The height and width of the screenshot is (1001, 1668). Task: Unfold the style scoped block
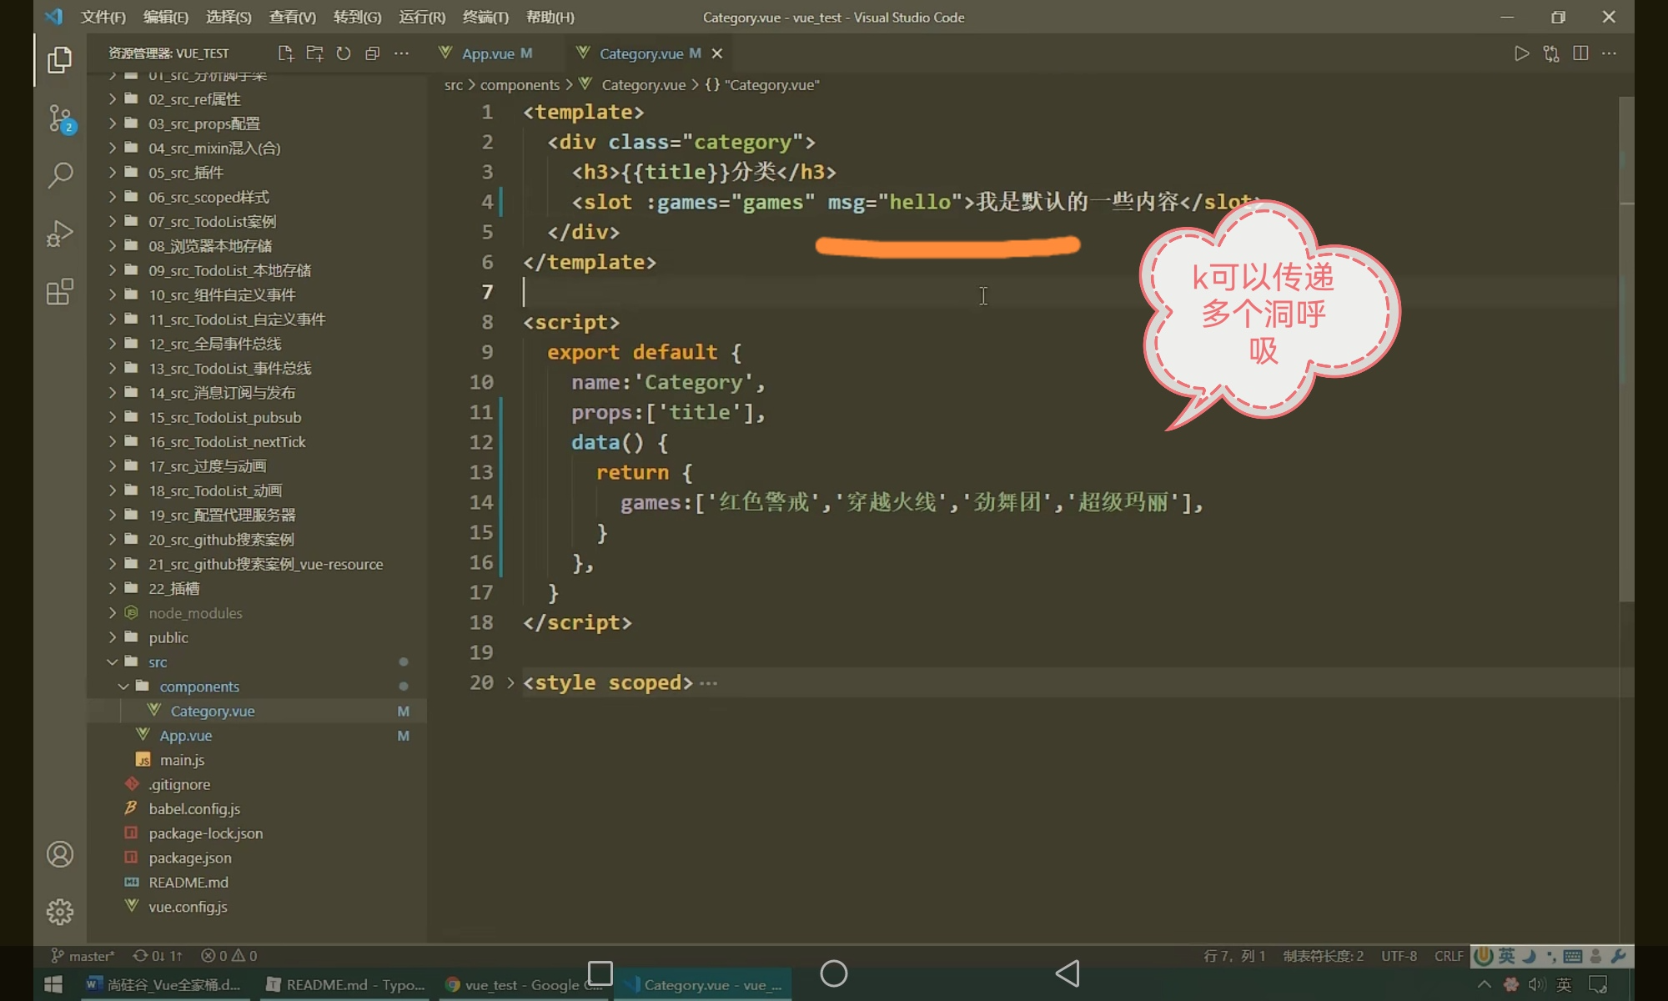click(x=510, y=682)
